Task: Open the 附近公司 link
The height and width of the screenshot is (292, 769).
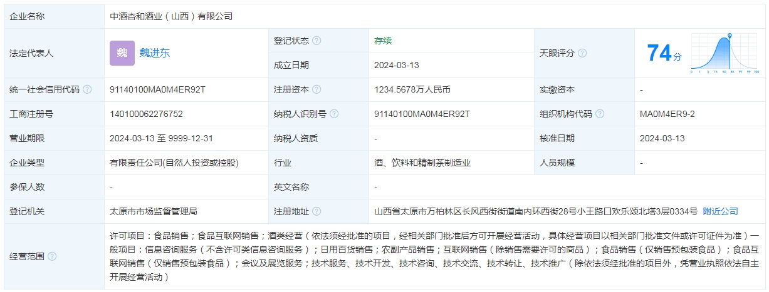Action: coord(720,211)
